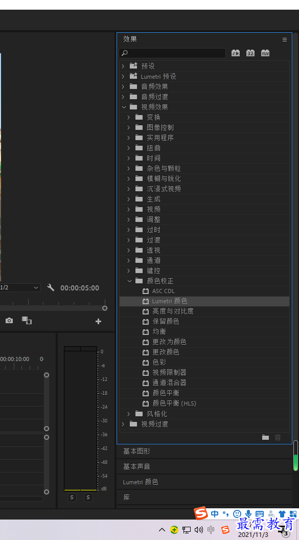
Task: Click the effects search field
Action: (x=172, y=53)
